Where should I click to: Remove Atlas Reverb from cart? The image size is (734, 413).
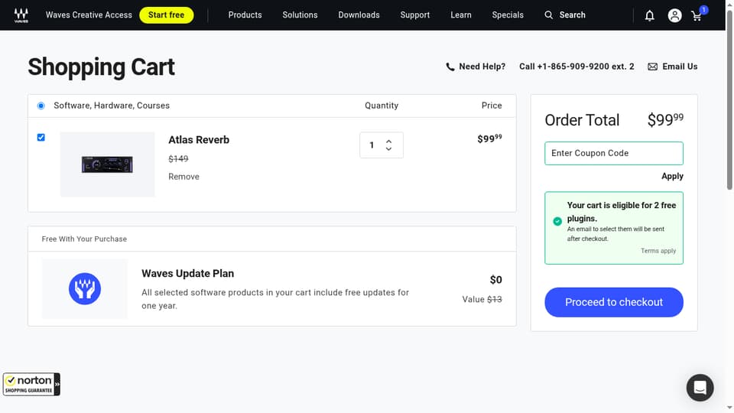[x=184, y=177]
